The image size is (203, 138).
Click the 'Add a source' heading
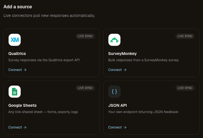point(17,7)
